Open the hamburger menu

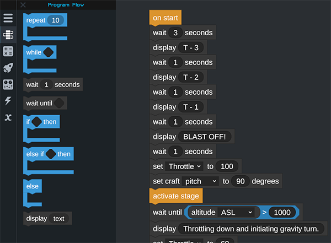click(8, 18)
